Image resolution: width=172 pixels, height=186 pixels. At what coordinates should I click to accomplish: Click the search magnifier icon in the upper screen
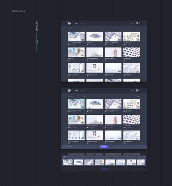(84, 29)
